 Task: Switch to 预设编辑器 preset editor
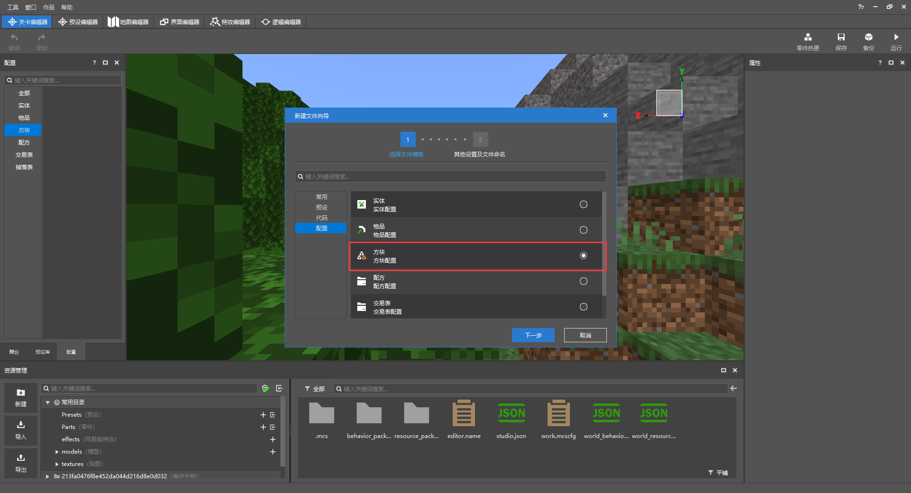[78, 22]
